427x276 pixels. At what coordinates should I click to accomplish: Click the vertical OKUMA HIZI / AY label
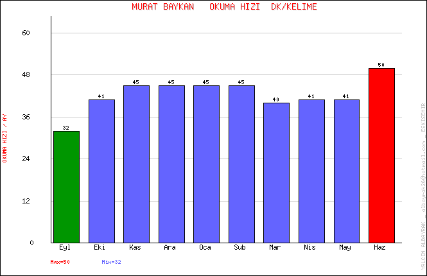click(5, 138)
